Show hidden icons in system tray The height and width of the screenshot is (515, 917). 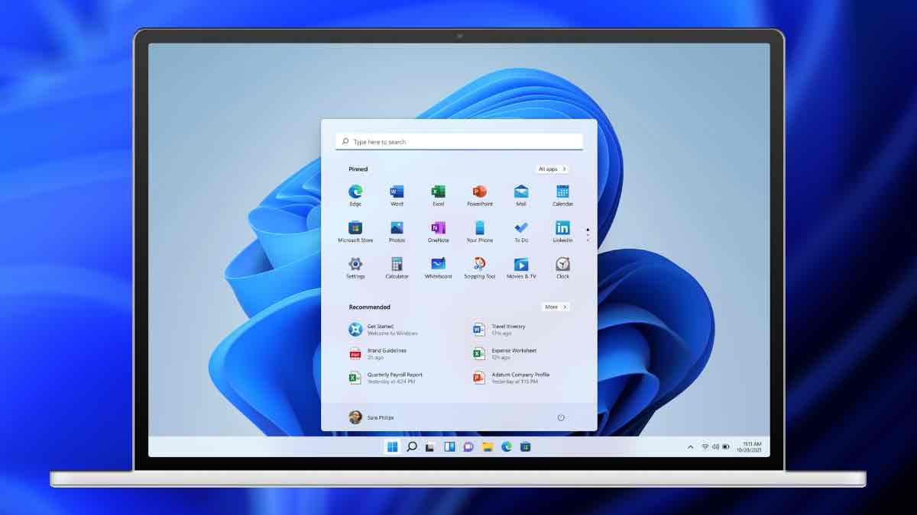[691, 447]
